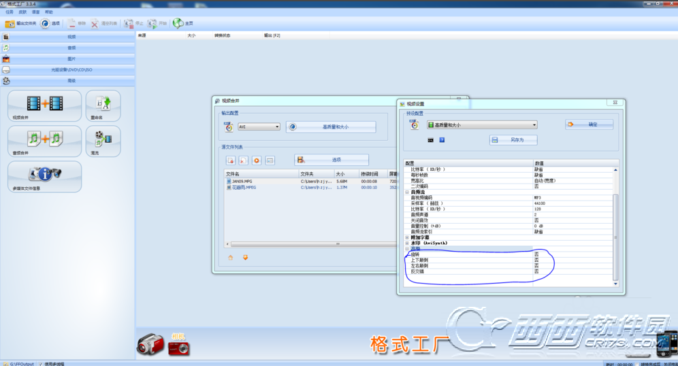Click the 主页 homepage toolbar icon

[178, 23]
